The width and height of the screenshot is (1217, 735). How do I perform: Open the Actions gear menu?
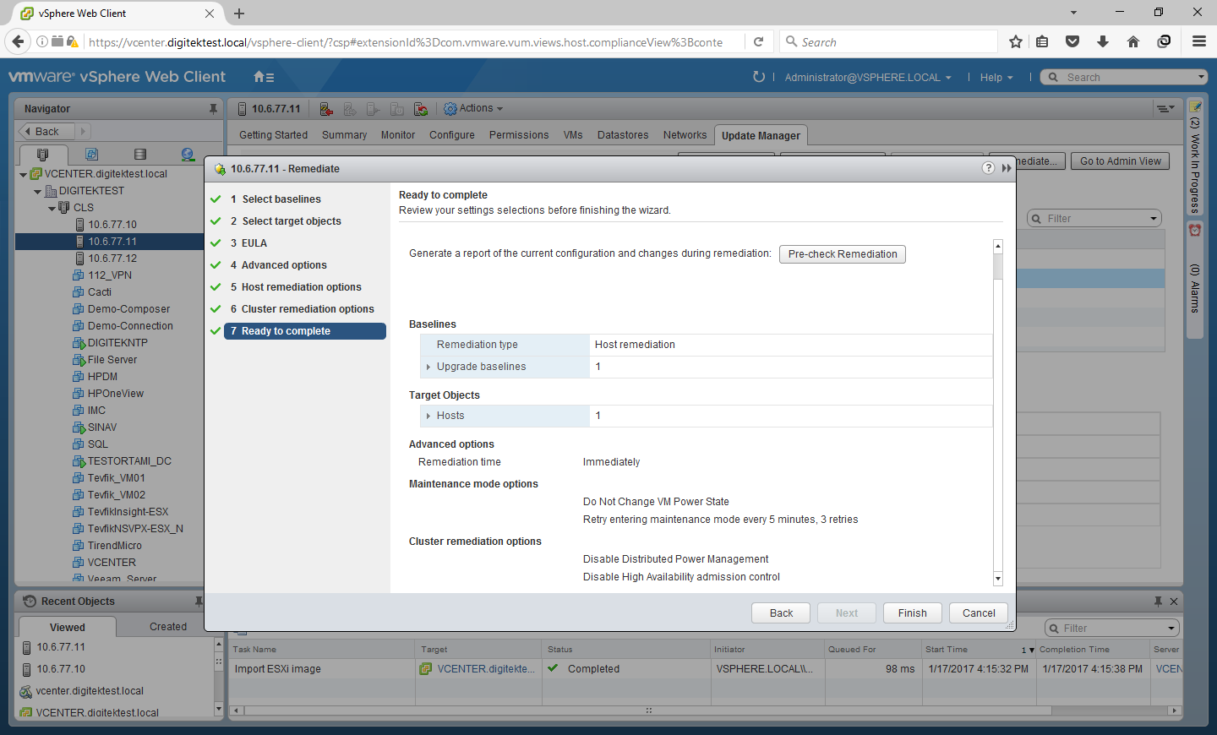pos(474,108)
